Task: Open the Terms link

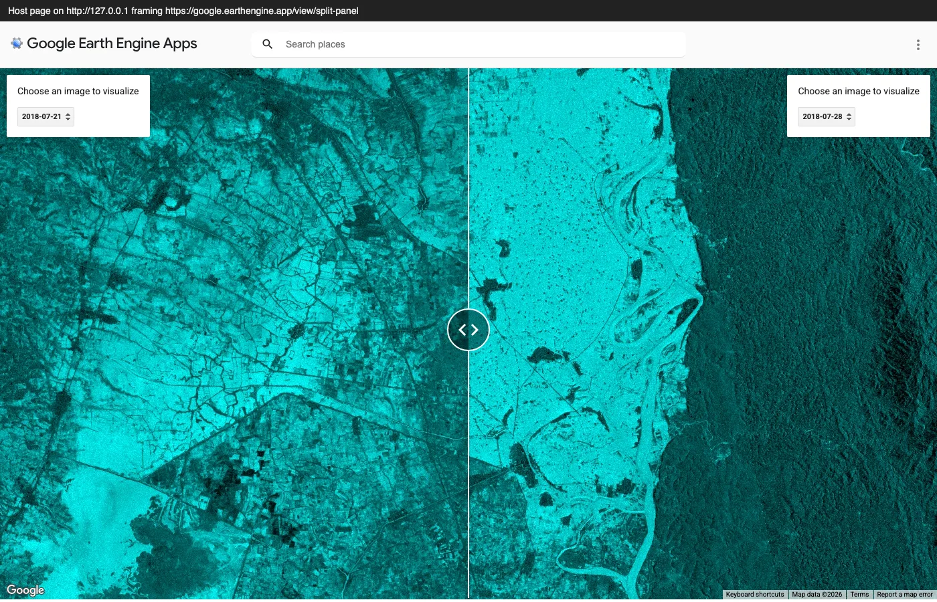Action: [x=859, y=595]
